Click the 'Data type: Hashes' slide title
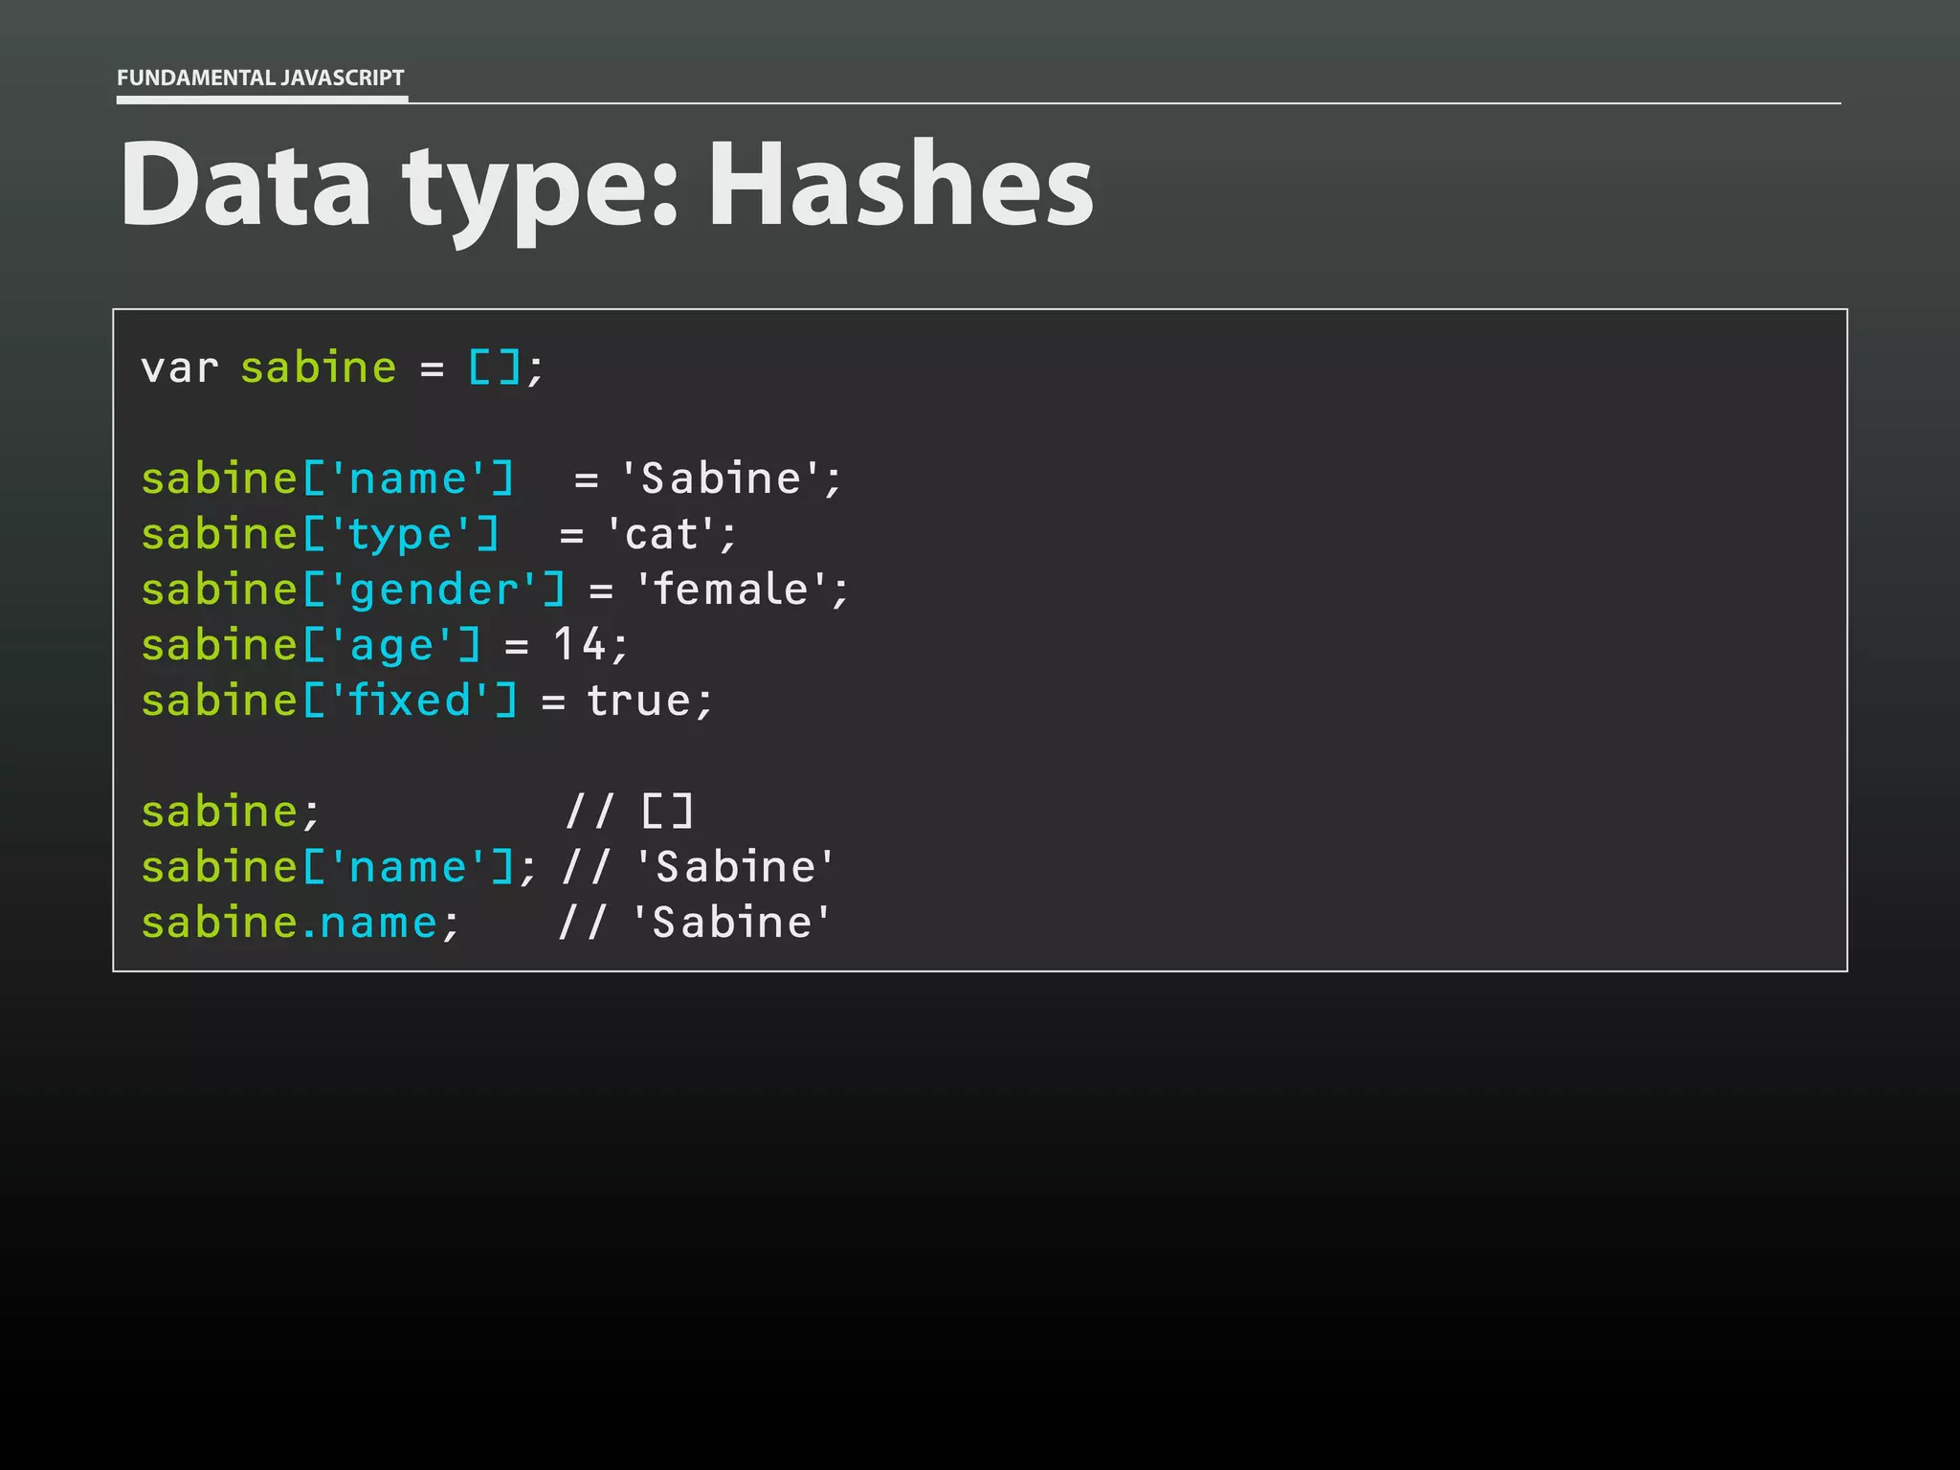 (606, 184)
